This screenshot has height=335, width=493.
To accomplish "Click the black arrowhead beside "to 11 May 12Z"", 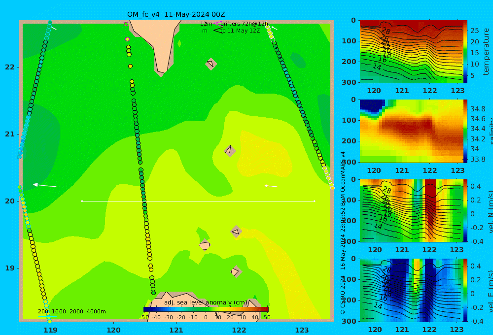I will (218, 31).
